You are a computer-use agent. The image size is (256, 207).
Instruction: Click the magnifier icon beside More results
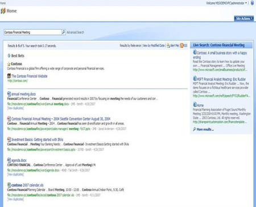(195, 129)
